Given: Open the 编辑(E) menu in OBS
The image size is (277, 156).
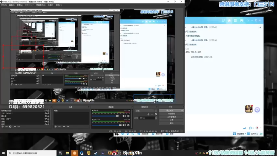Looking at the screenshot, I should pos(12,5).
